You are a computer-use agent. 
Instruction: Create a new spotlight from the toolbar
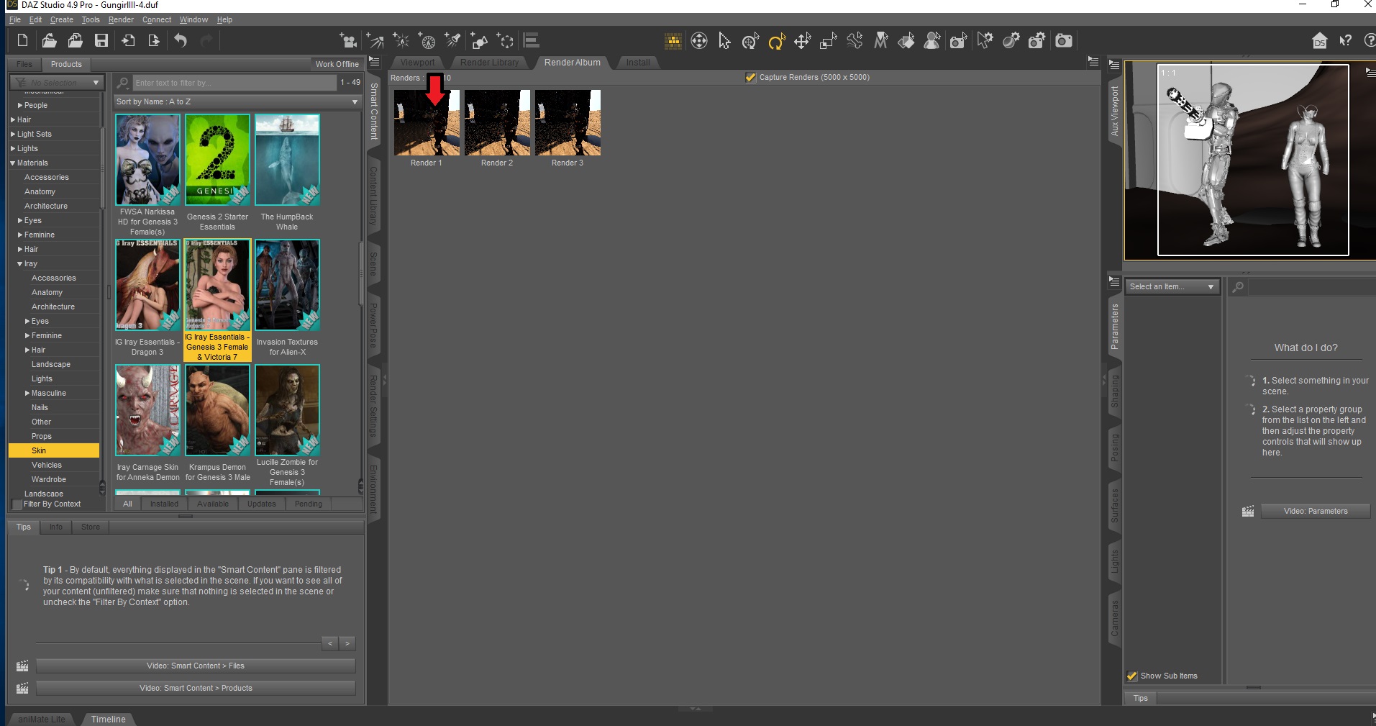(x=452, y=41)
